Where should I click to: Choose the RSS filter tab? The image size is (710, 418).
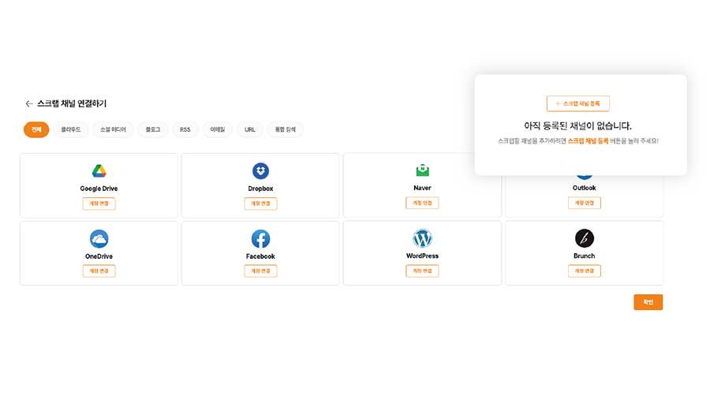coord(185,129)
